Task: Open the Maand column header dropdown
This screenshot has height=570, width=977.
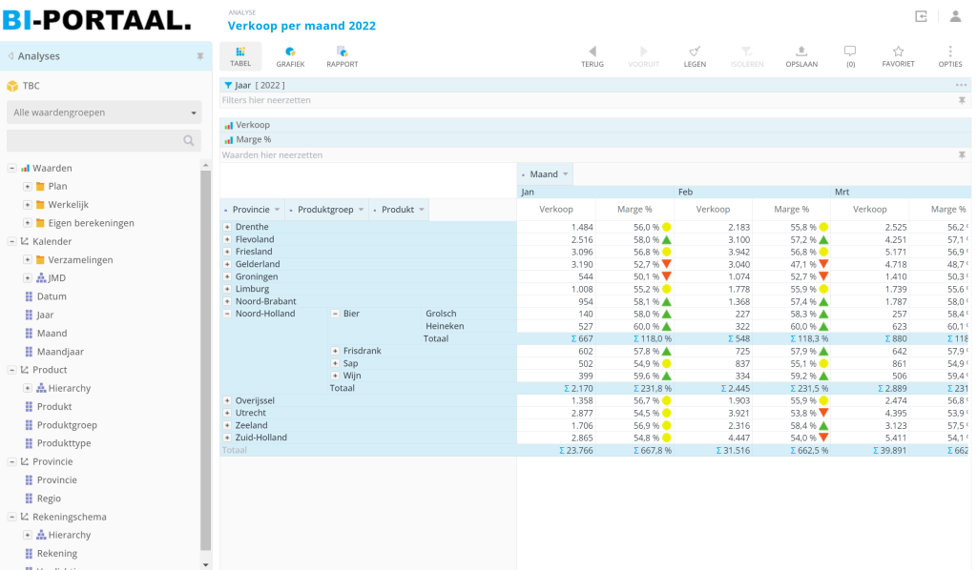Action: point(566,174)
